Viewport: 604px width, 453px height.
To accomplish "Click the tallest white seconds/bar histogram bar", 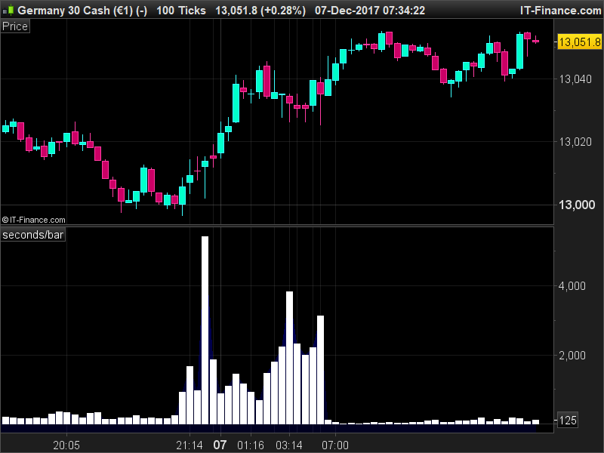I will point(205,330).
